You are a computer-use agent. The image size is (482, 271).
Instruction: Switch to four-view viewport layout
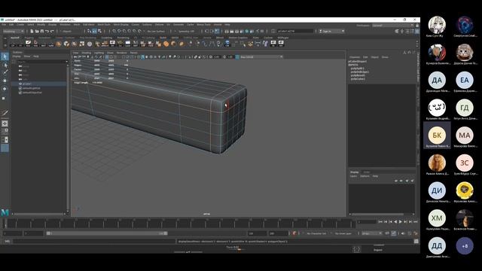point(5,132)
